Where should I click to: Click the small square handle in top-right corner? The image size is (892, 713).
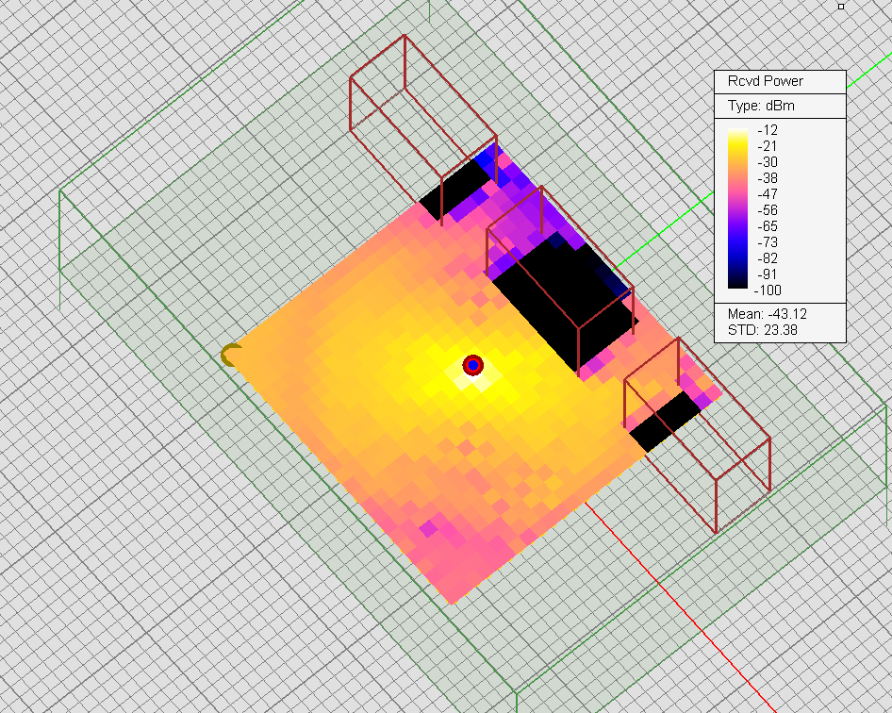(x=841, y=6)
